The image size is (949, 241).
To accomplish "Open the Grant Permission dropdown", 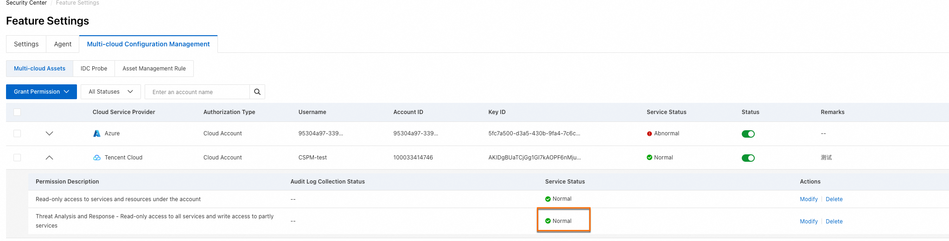I will [x=41, y=92].
